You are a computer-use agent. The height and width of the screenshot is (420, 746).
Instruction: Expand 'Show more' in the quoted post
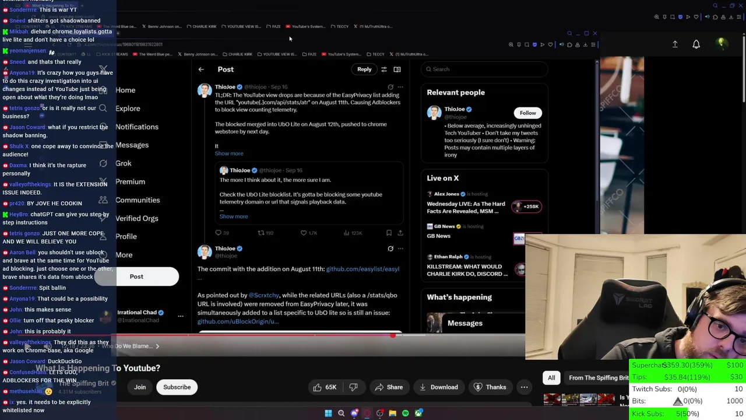[234, 216]
